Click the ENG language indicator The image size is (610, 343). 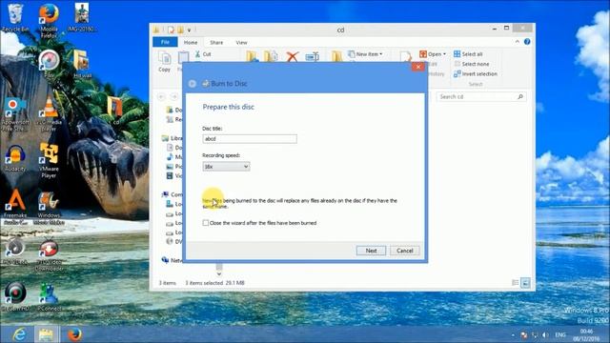[560, 334]
